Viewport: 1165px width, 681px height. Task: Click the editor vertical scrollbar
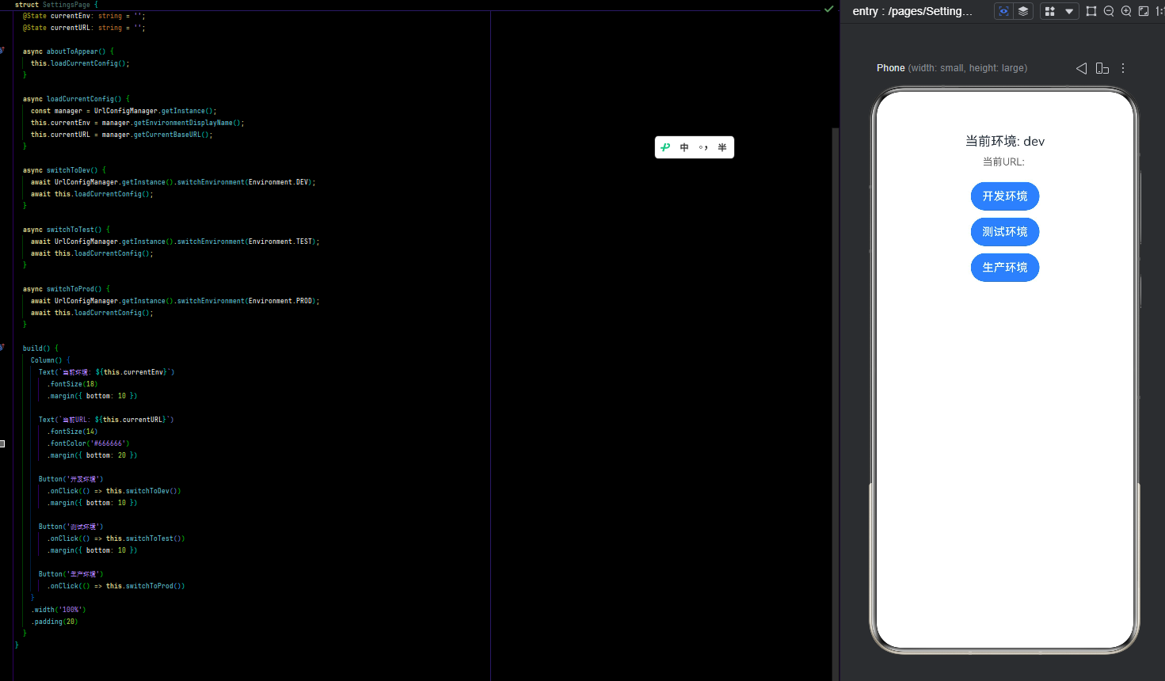[x=836, y=404]
